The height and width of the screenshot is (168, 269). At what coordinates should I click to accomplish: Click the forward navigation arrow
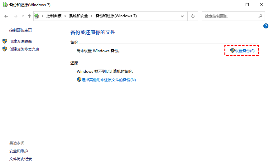click(x=16, y=16)
